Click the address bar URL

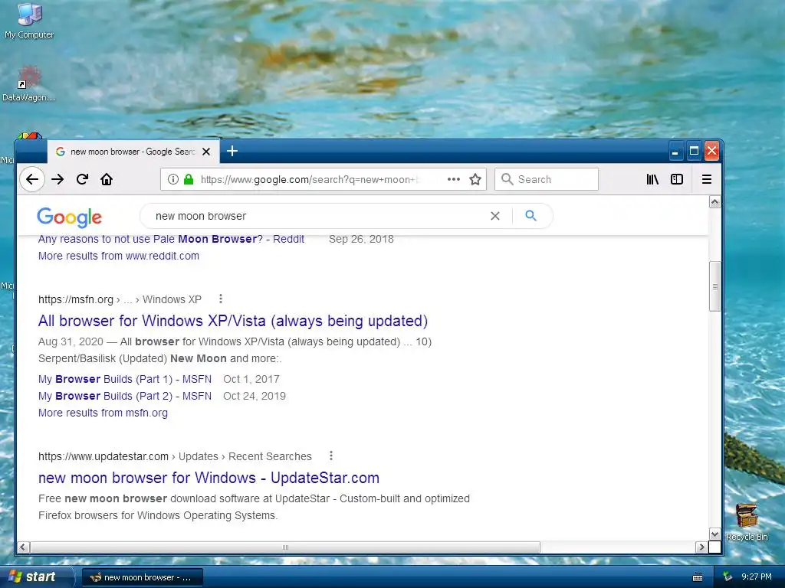(x=309, y=179)
